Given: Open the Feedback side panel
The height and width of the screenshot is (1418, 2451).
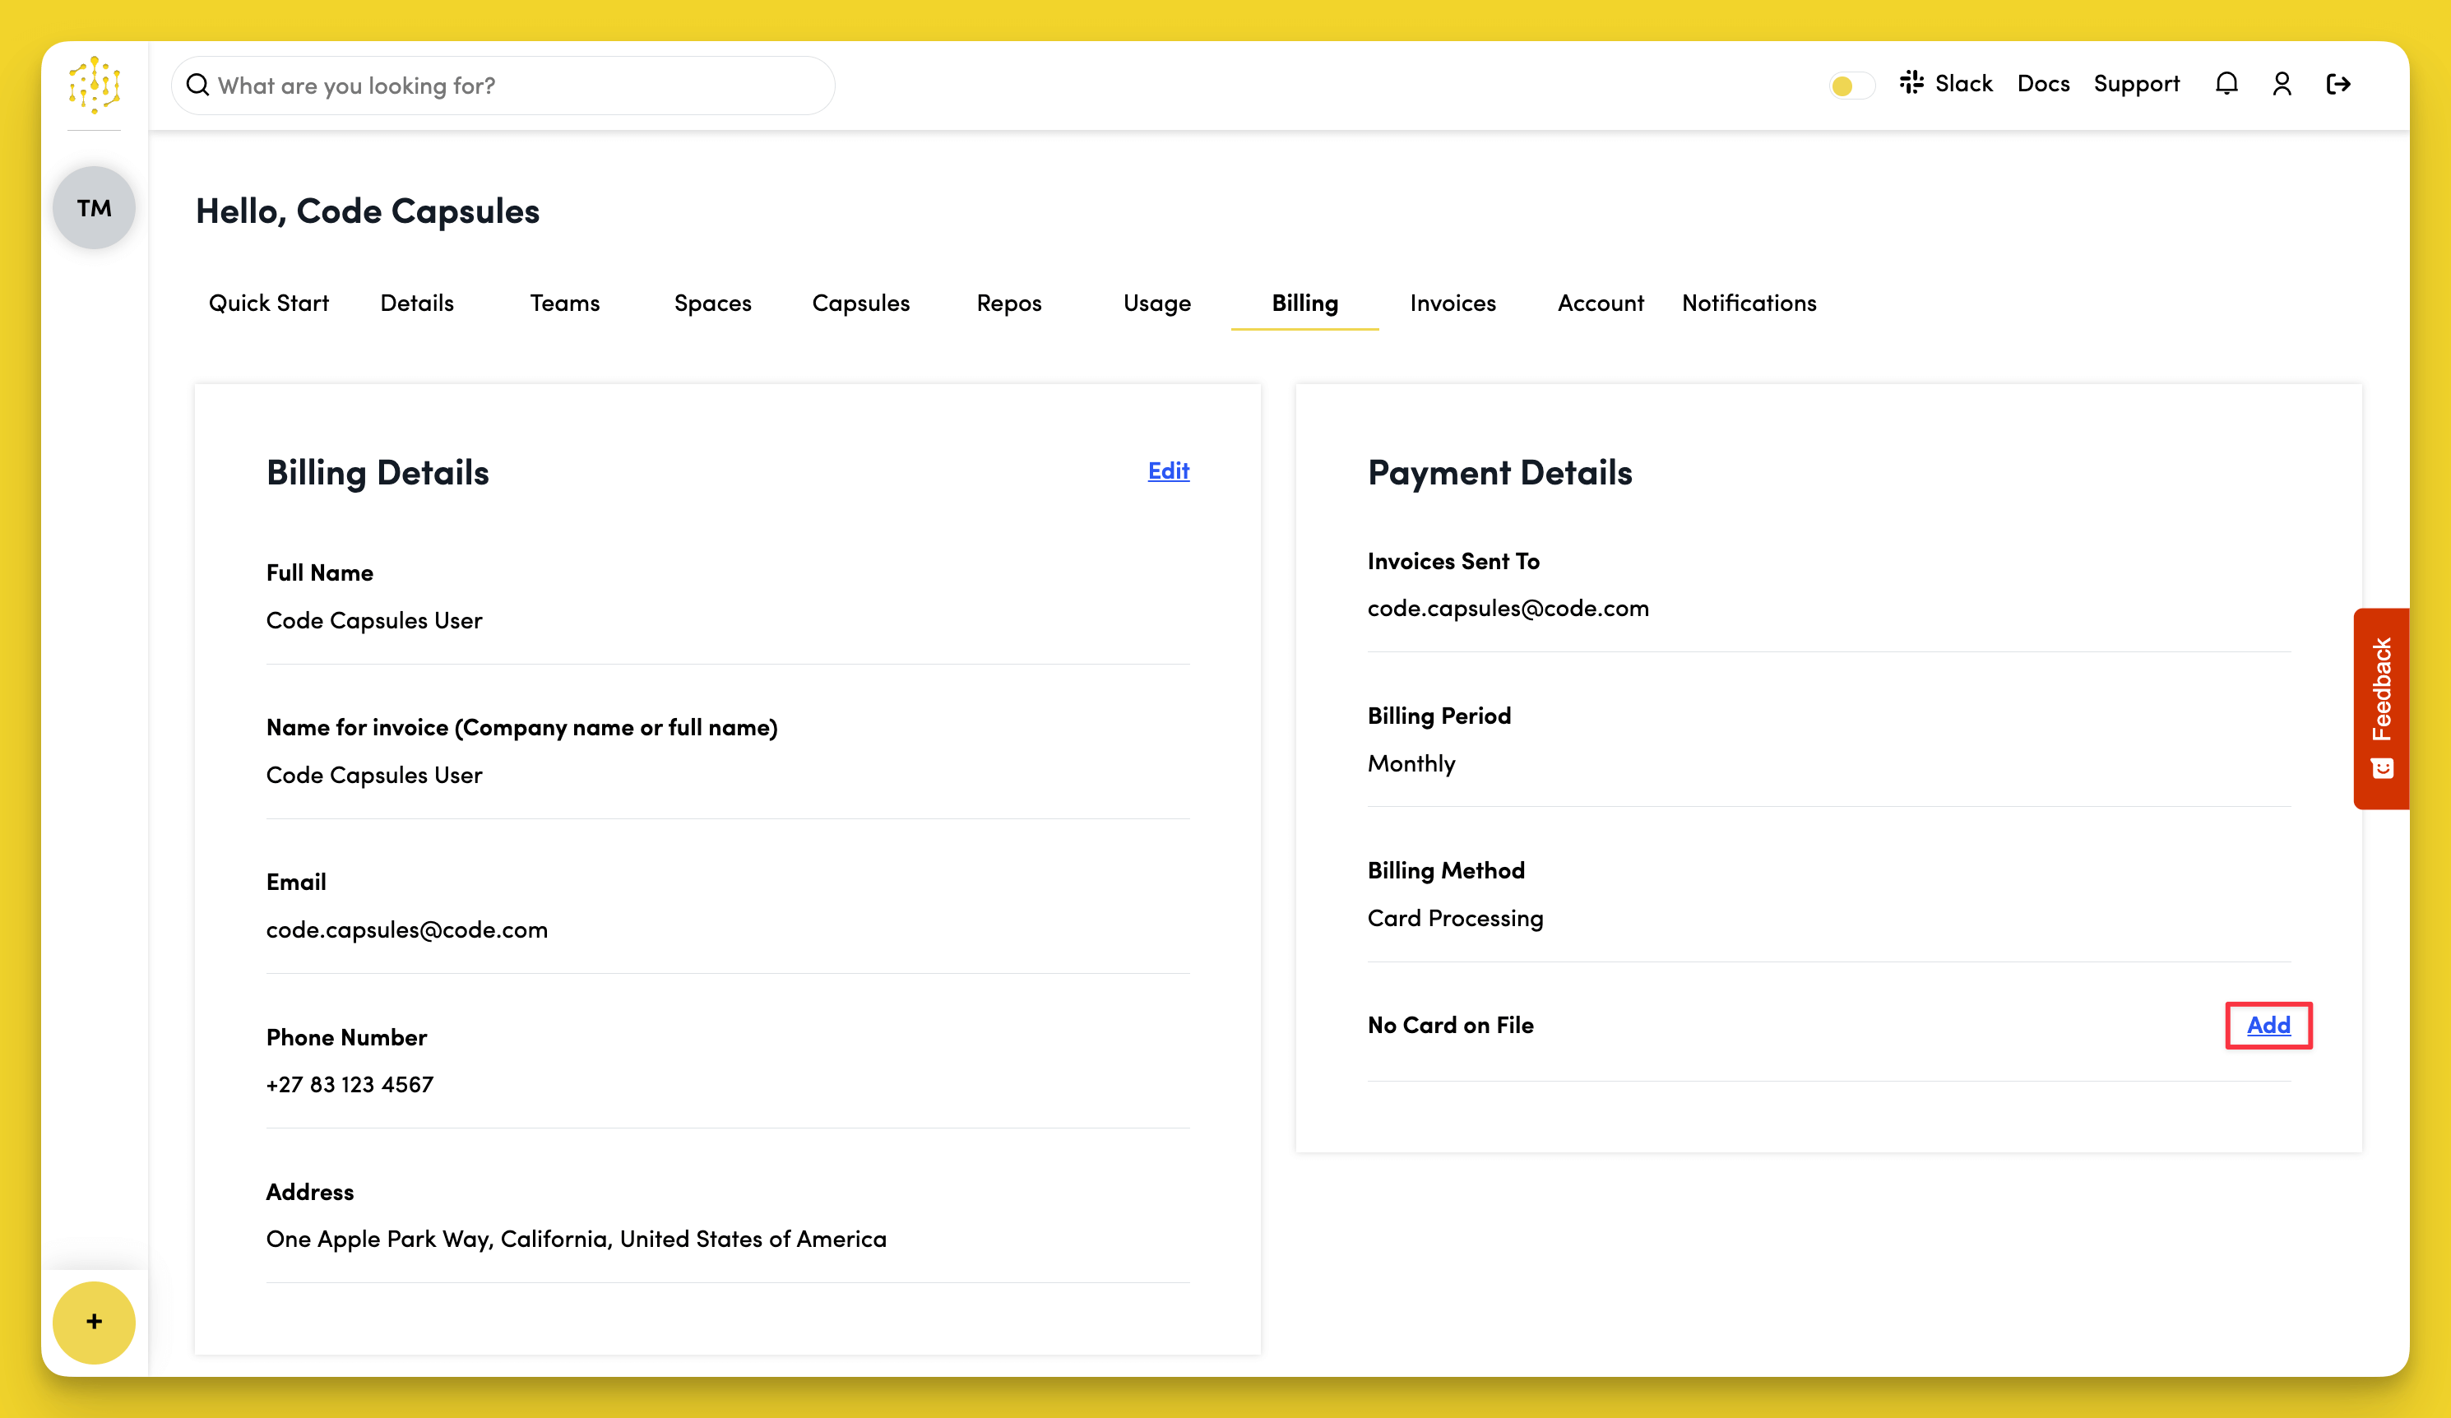Looking at the screenshot, I should [x=2381, y=707].
